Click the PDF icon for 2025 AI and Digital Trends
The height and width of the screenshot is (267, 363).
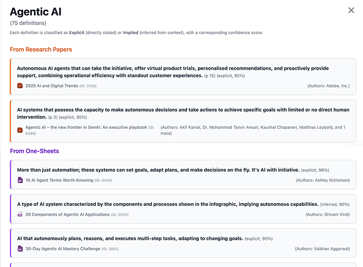point(20,86)
